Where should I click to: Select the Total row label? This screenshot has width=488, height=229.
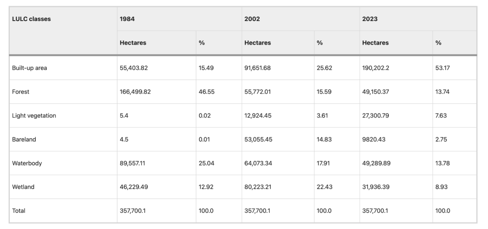(19, 211)
